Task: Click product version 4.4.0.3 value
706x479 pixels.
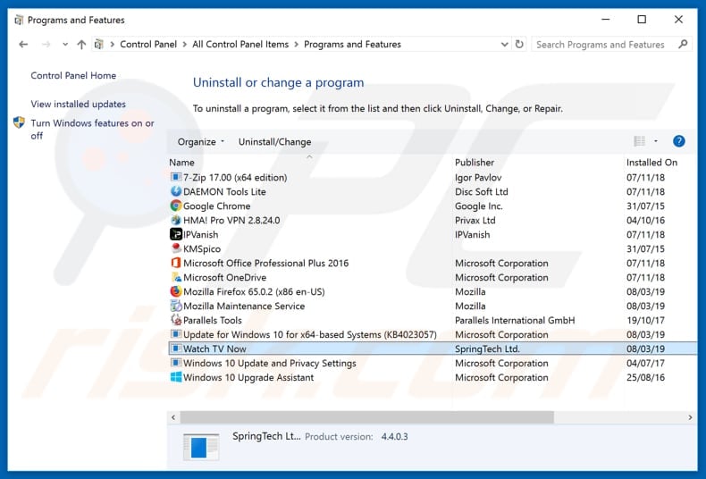Action: (394, 436)
